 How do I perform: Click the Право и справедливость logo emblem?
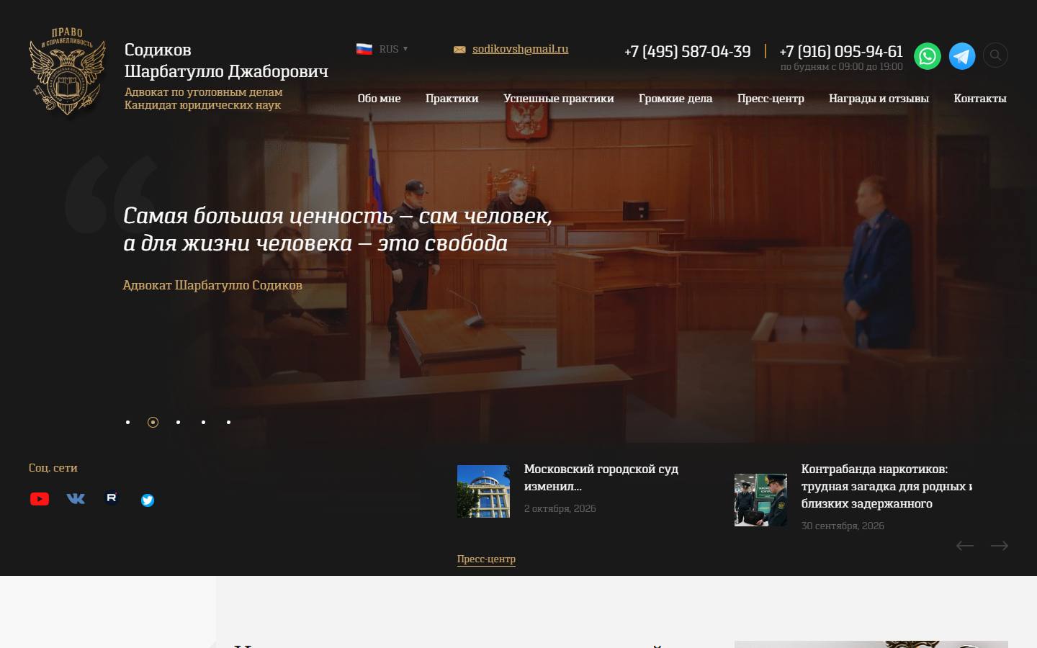coord(67,71)
